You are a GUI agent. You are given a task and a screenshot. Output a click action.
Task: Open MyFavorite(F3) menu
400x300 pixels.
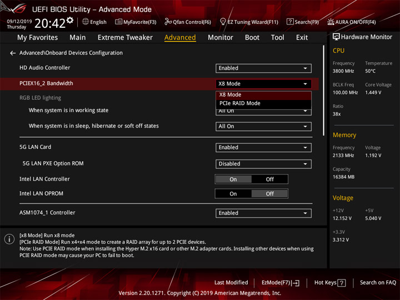click(x=136, y=22)
